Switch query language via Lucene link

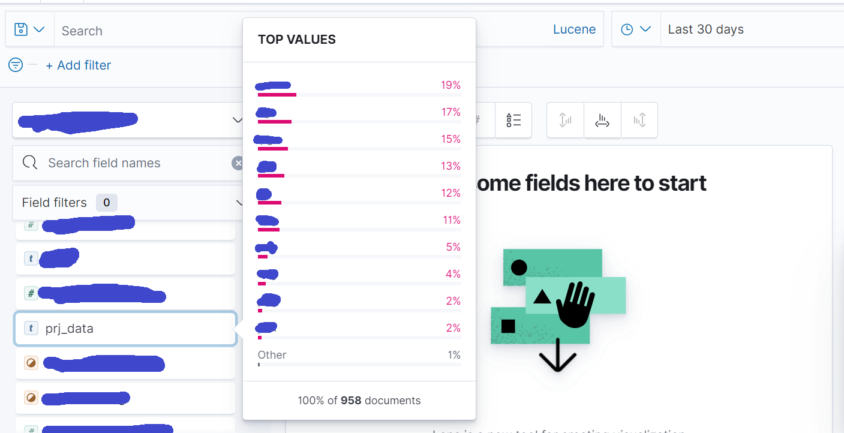pyautogui.click(x=574, y=29)
